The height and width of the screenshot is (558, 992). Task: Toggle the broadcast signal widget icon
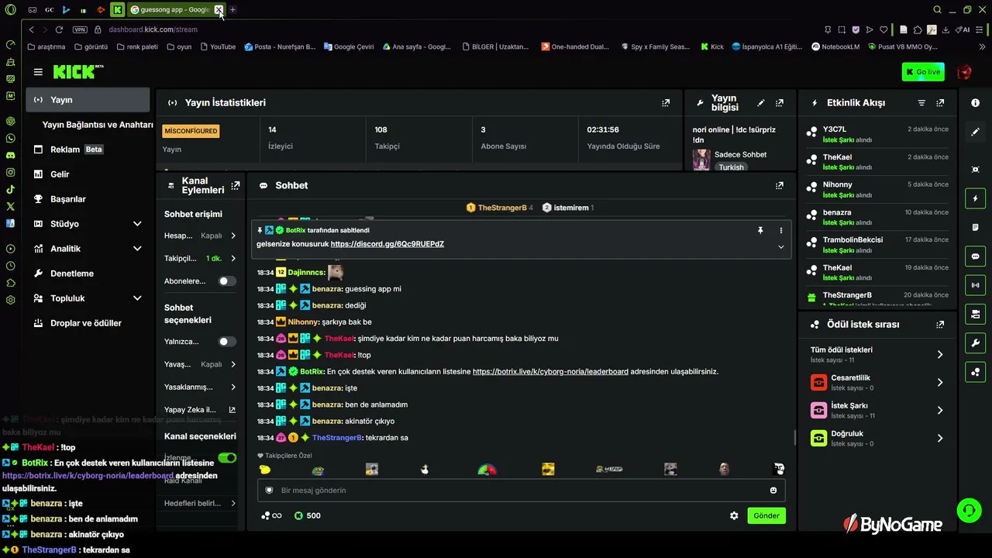[975, 284]
